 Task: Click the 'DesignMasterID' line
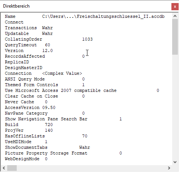pos(24,68)
